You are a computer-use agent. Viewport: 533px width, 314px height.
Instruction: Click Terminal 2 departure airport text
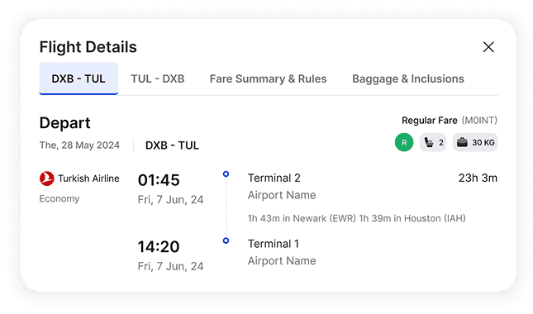pyautogui.click(x=274, y=178)
